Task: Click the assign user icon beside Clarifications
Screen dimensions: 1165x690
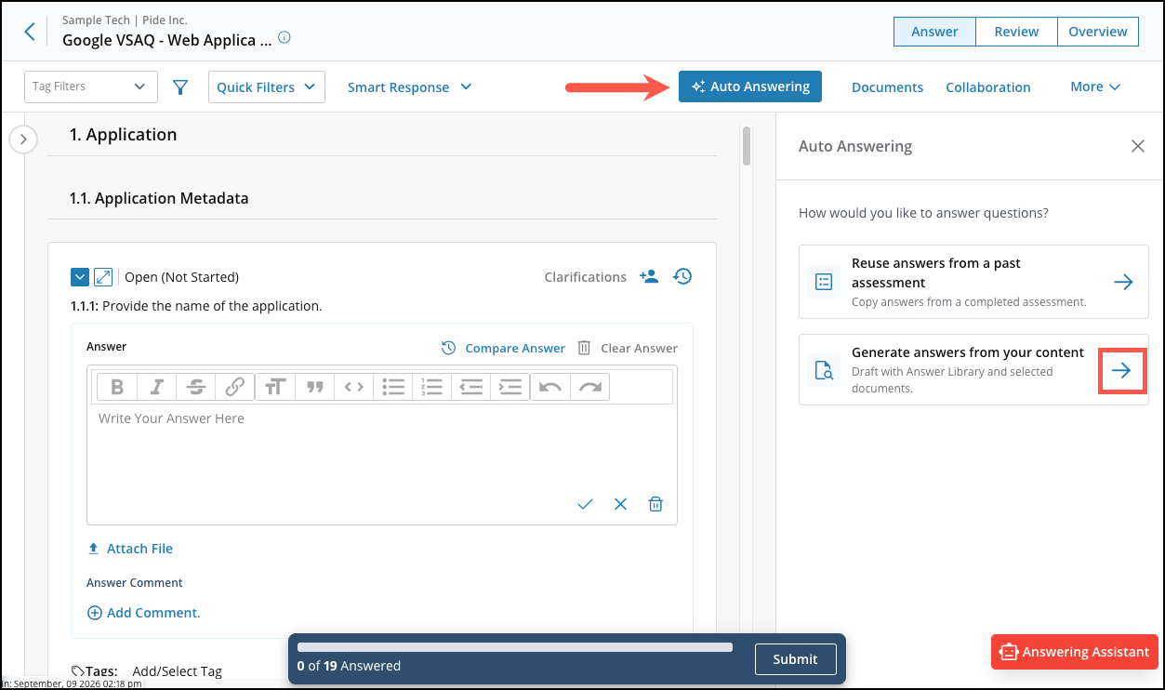Action: (x=649, y=276)
